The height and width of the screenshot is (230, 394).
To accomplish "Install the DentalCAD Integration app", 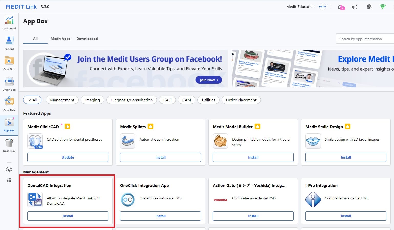I will (x=68, y=216).
